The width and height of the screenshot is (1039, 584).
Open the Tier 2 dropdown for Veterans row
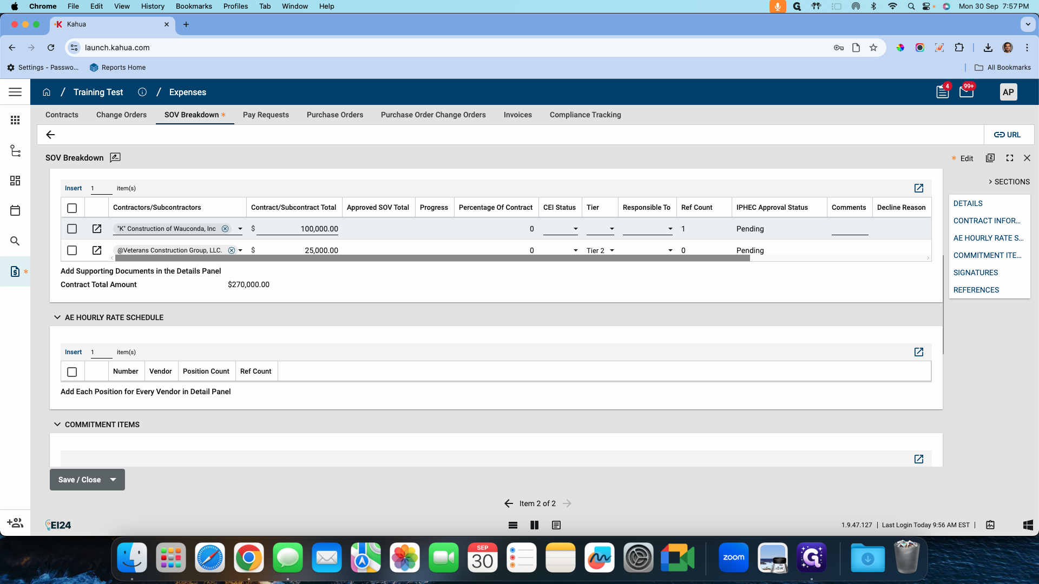coord(612,250)
